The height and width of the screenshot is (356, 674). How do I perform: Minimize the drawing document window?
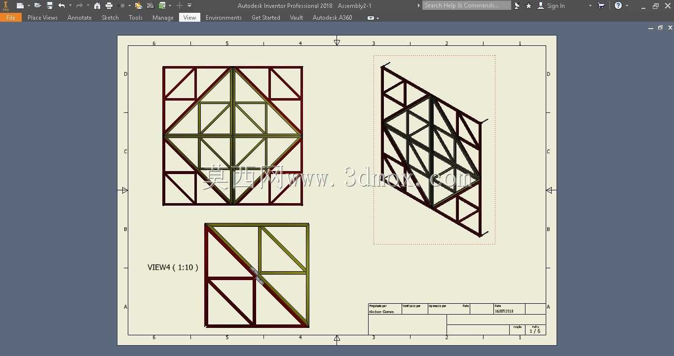click(651, 28)
